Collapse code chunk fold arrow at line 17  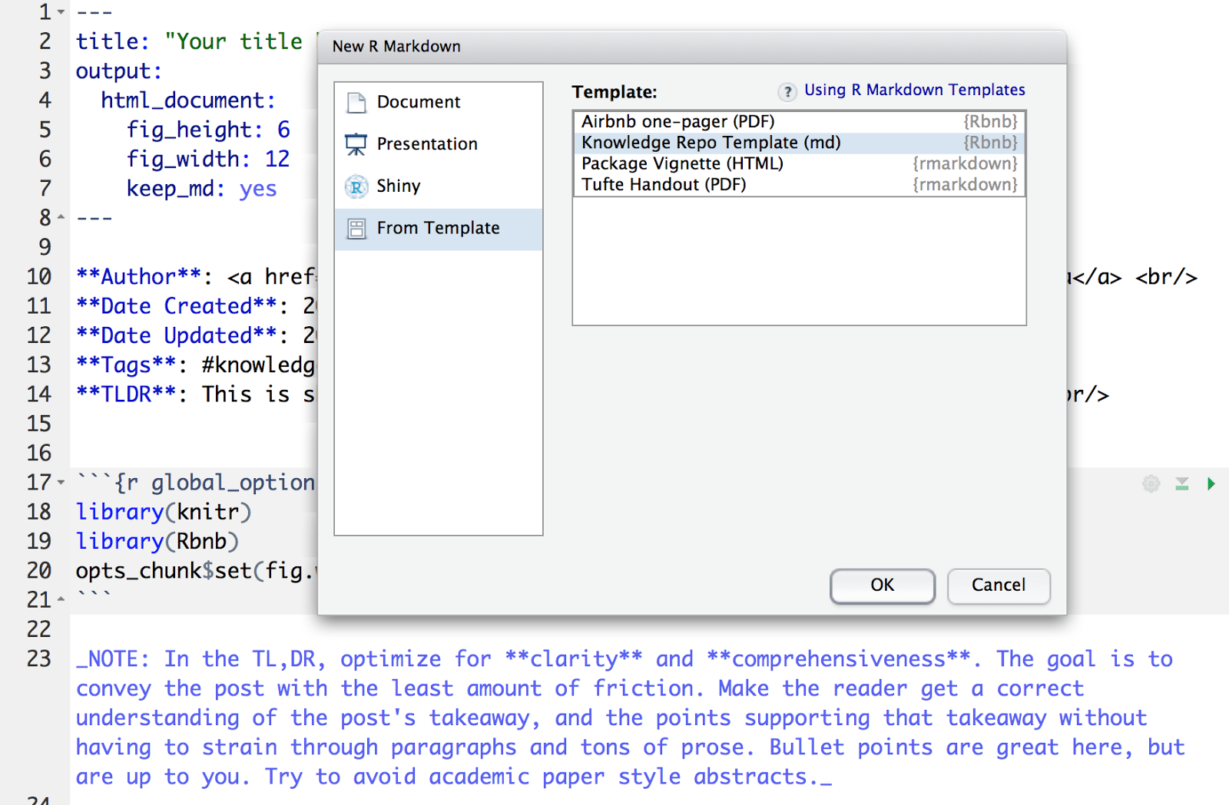pos(61,483)
